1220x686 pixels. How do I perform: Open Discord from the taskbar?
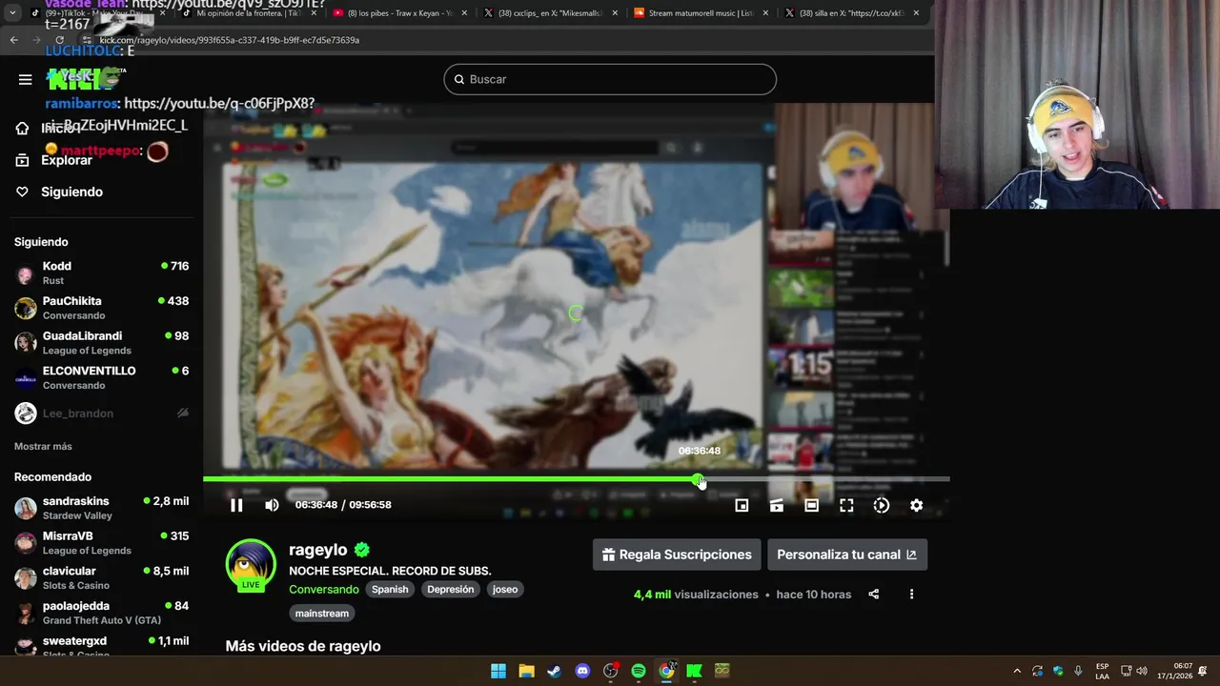582,671
